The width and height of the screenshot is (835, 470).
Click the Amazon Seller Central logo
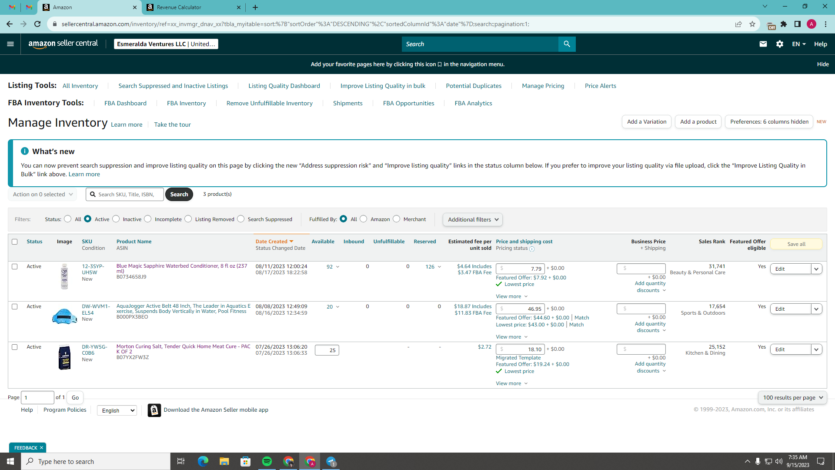[x=63, y=44]
